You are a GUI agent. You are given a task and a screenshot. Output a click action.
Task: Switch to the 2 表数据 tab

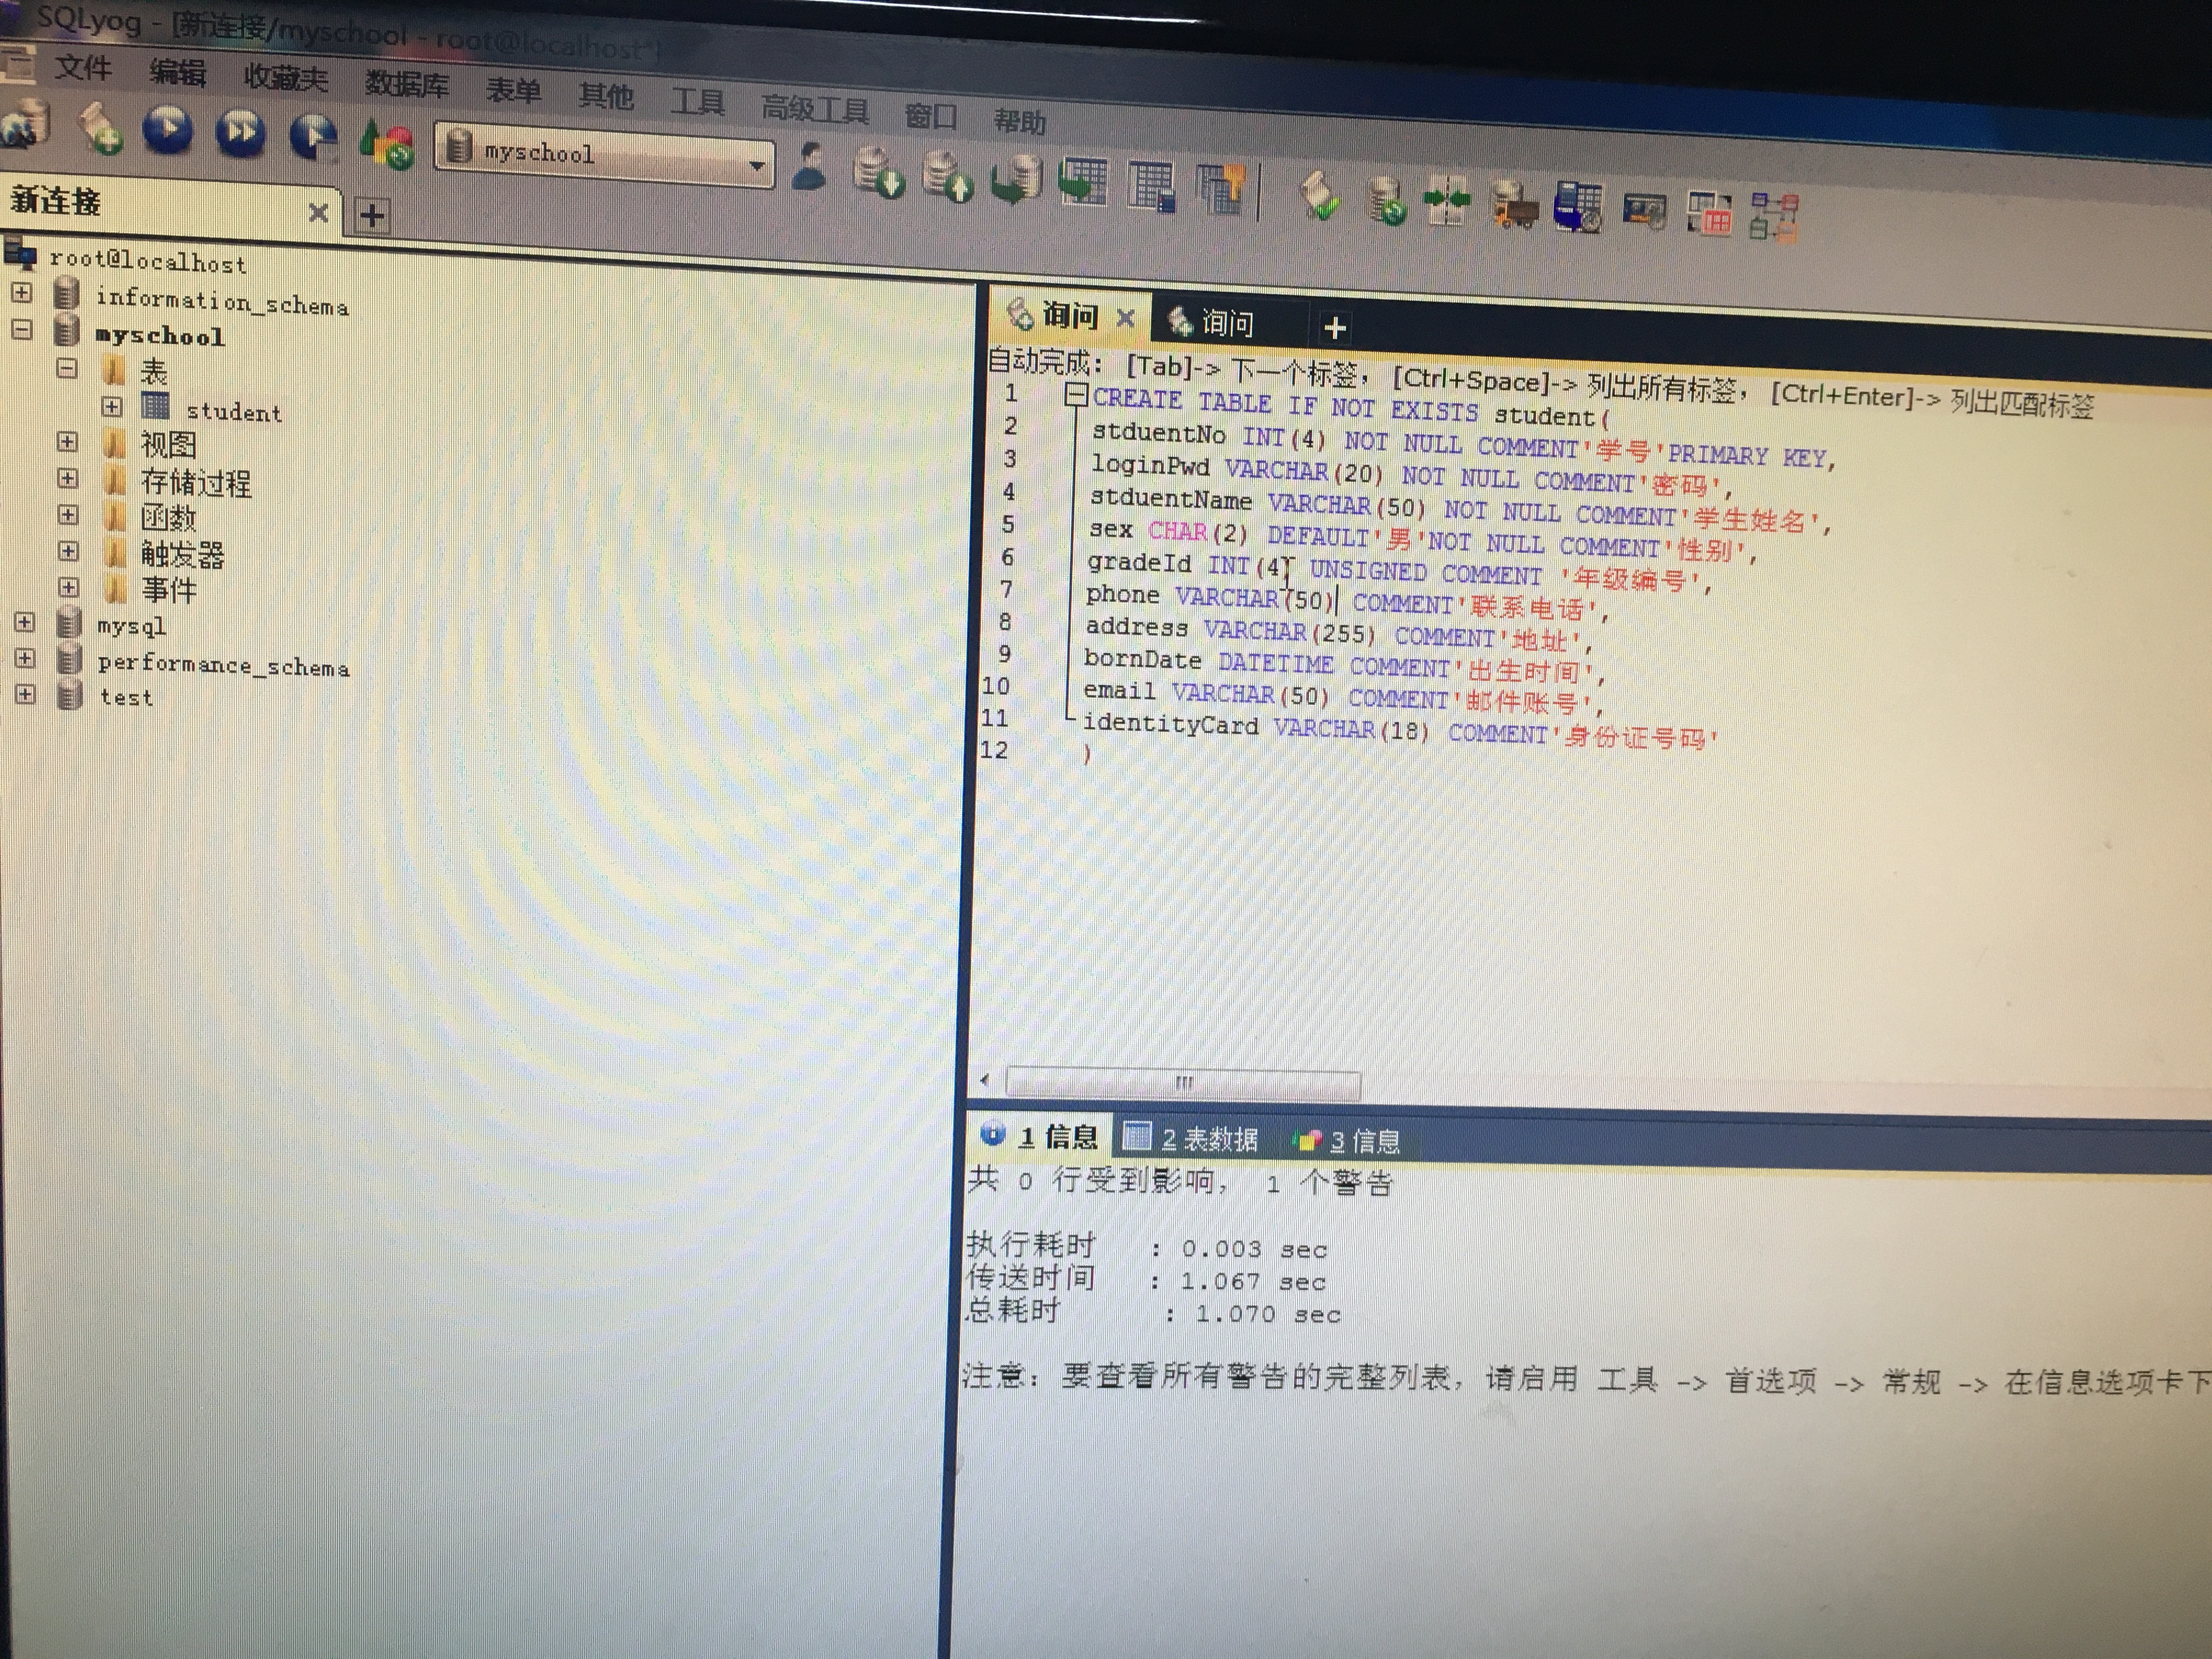coord(1191,1139)
